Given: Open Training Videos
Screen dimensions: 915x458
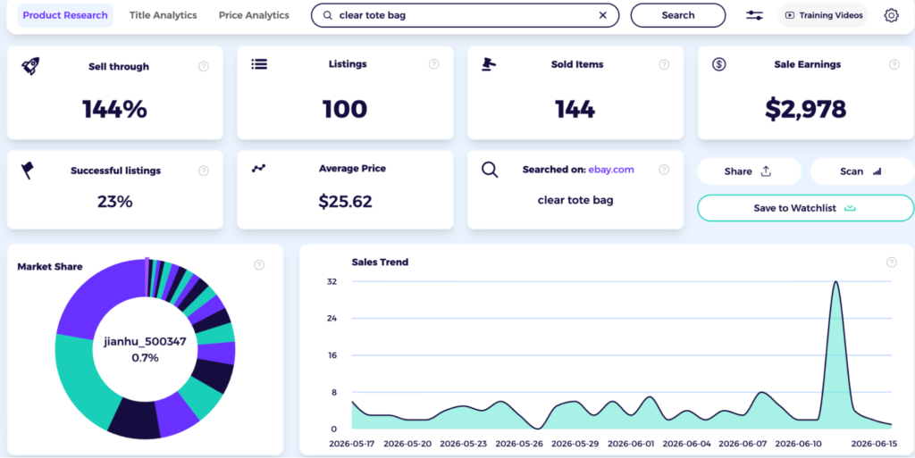Looking at the screenshot, I should 823,15.
